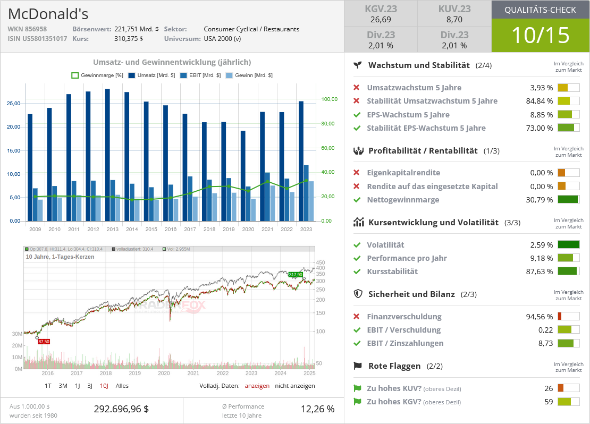The height and width of the screenshot is (424, 590).
Task: Select the 10J chart time range
Action: point(104,386)
